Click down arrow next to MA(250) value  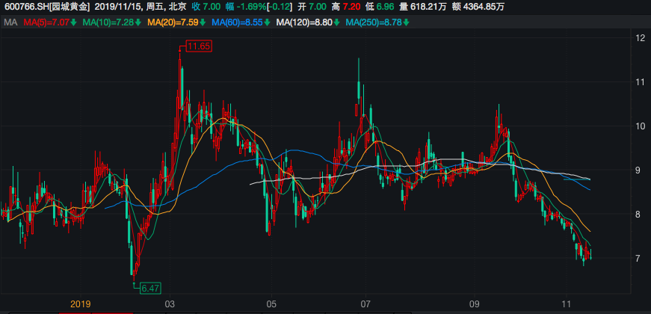click(x=406, y=22)
